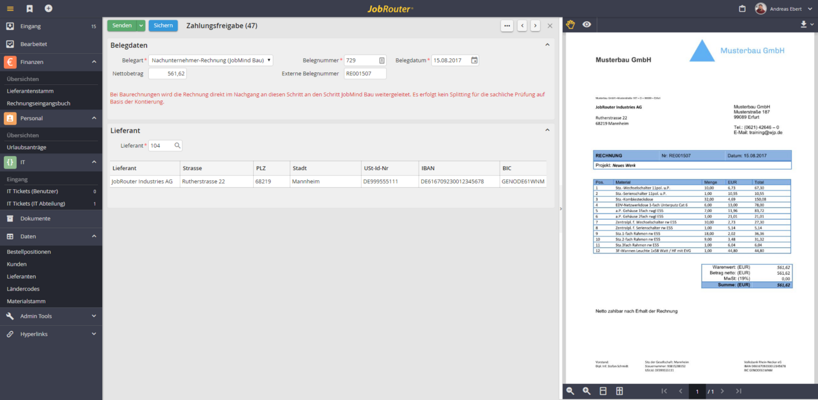Zoom out in the document viewer
The height and width of the screenshot is (400, 818).
point(570,391)
